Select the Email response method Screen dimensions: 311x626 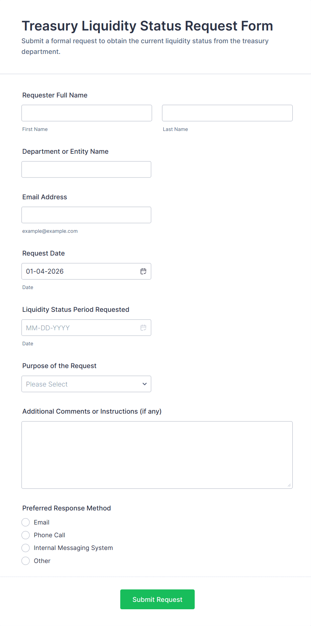26,522
